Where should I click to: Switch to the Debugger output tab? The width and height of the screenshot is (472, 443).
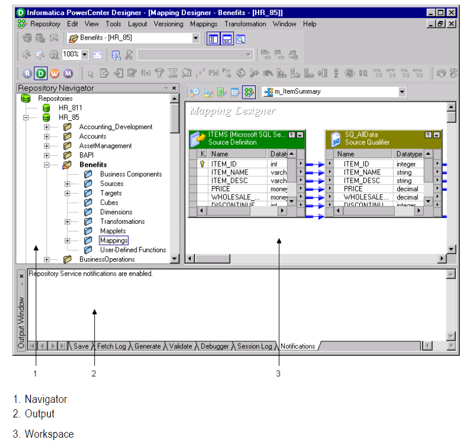point(215,346)
